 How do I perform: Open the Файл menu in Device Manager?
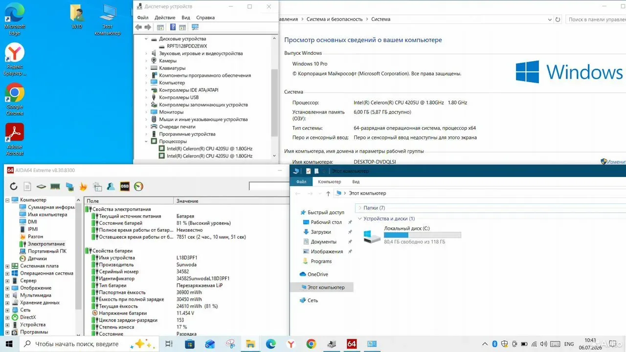(142, 18)
